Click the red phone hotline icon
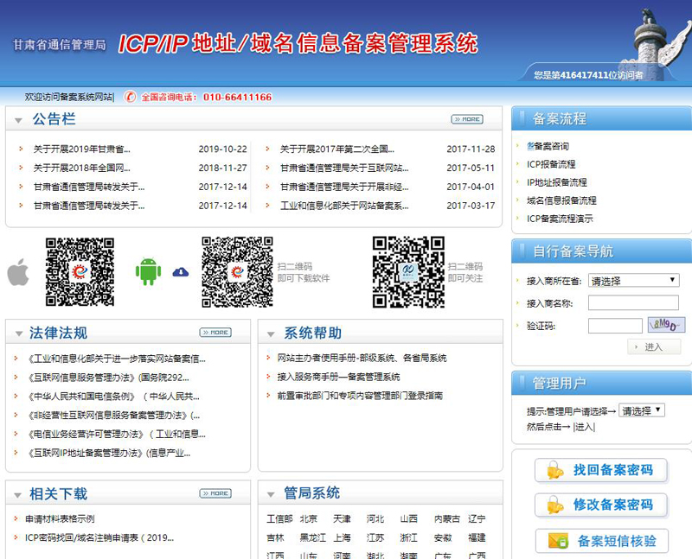 point(131,97)
